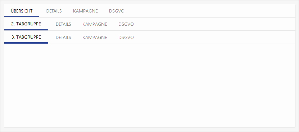Image resolution: width=299 pixels, height=132 pixels.
Task: Activate the first tab group's DSGVO tab
Action: pos(117,11)
